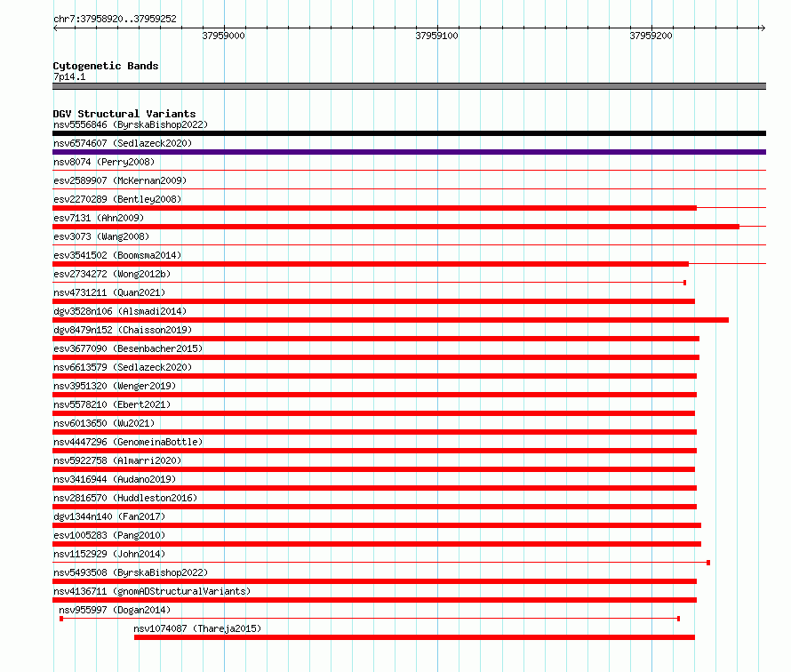Select esv3677090 (Besenbacher2015) label

pyautogui.click(x=128, y=348)
